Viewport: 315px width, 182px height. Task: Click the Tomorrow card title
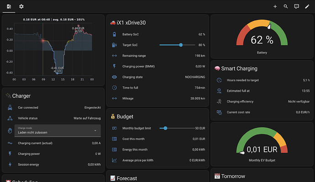click(x=233, y=176)
